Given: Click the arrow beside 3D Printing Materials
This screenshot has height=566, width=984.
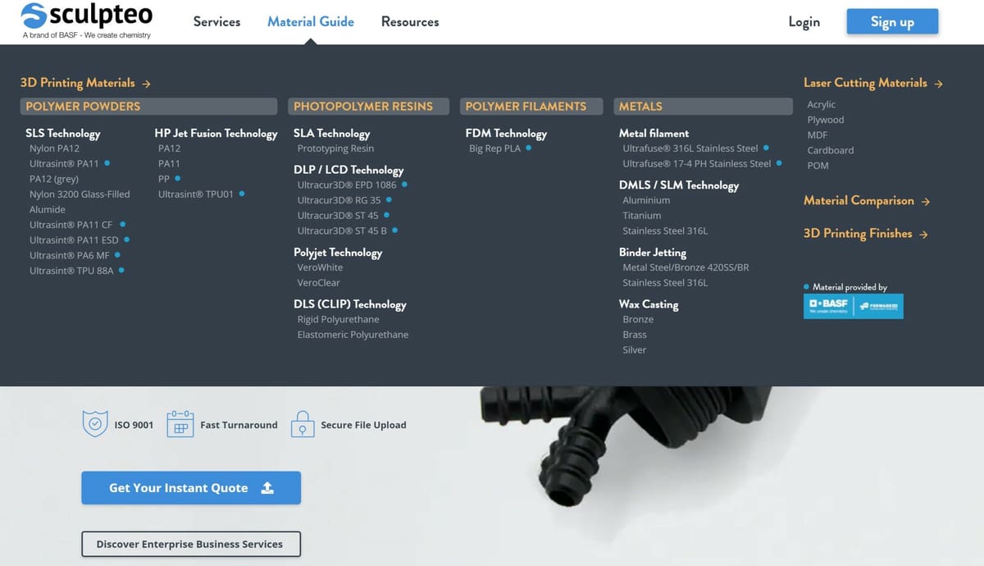Looking at the screenshot, I should (146, 84).
